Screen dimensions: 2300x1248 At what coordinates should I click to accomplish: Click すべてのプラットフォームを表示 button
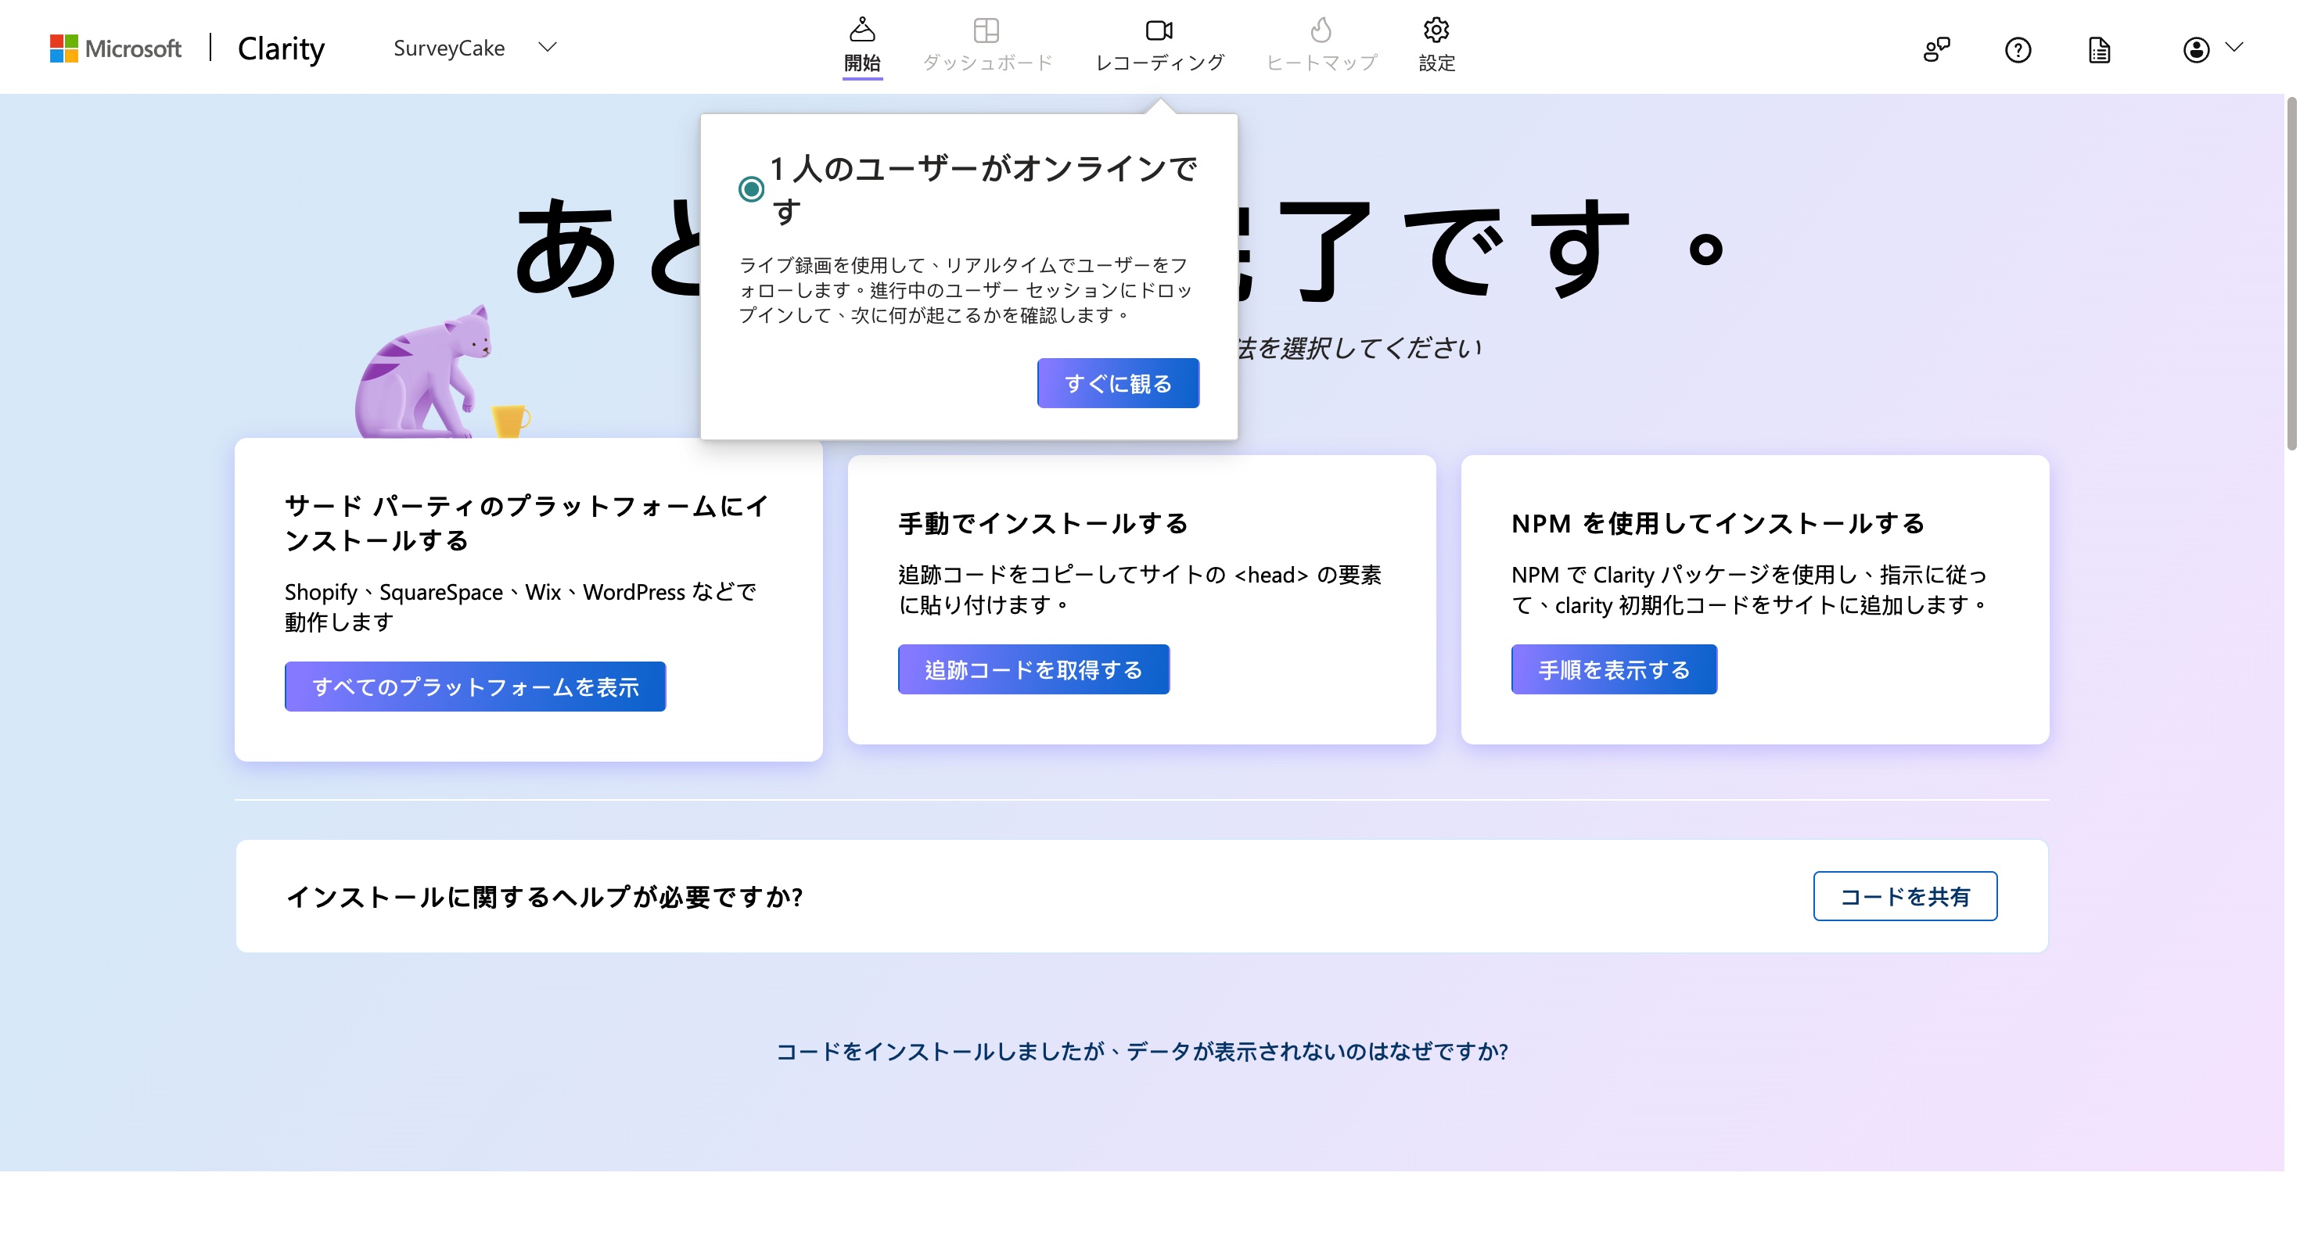tap(475, 687)
